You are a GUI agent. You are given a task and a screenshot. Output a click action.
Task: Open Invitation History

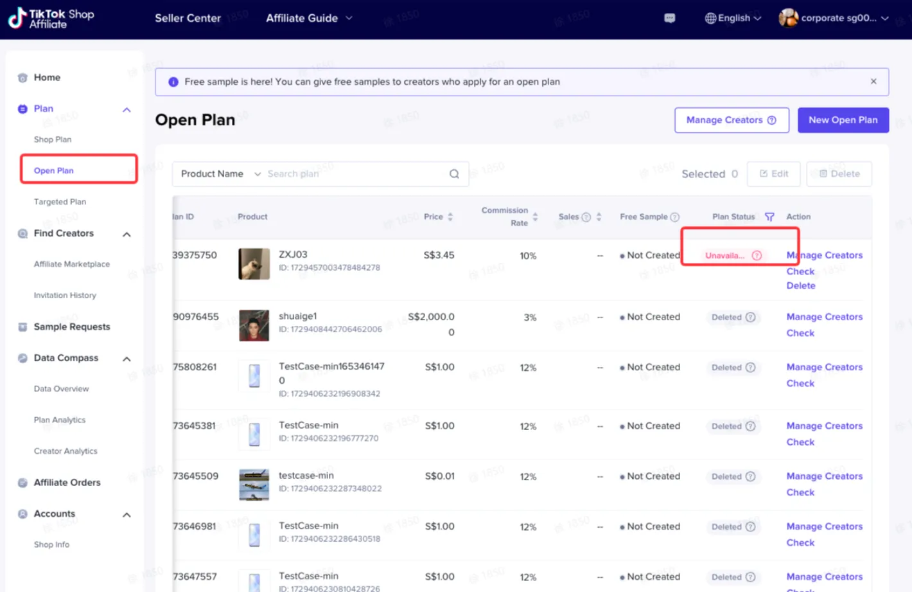coord(65,295)
